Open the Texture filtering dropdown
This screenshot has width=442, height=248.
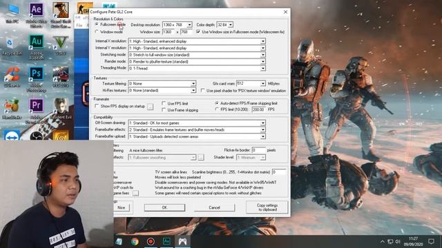[x=193, y=83]
